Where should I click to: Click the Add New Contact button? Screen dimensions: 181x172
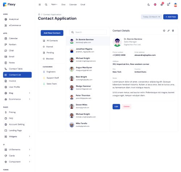(52, 33)
